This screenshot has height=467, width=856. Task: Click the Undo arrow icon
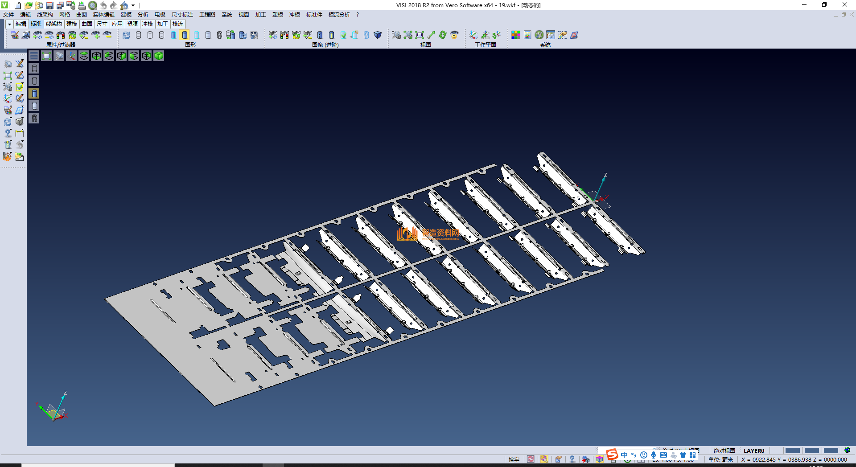(x=103, y=5)
